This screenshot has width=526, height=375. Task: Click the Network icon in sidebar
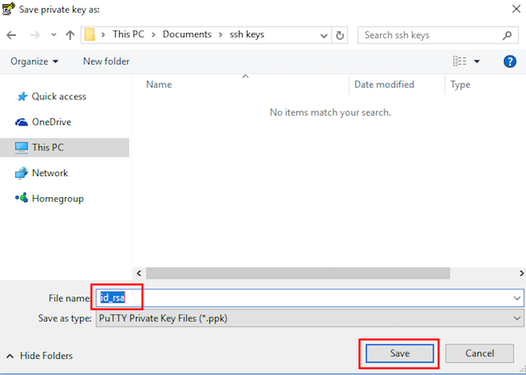tap(22, 173)
